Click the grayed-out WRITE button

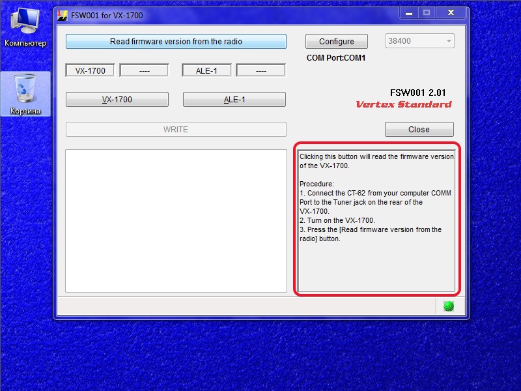176,129
